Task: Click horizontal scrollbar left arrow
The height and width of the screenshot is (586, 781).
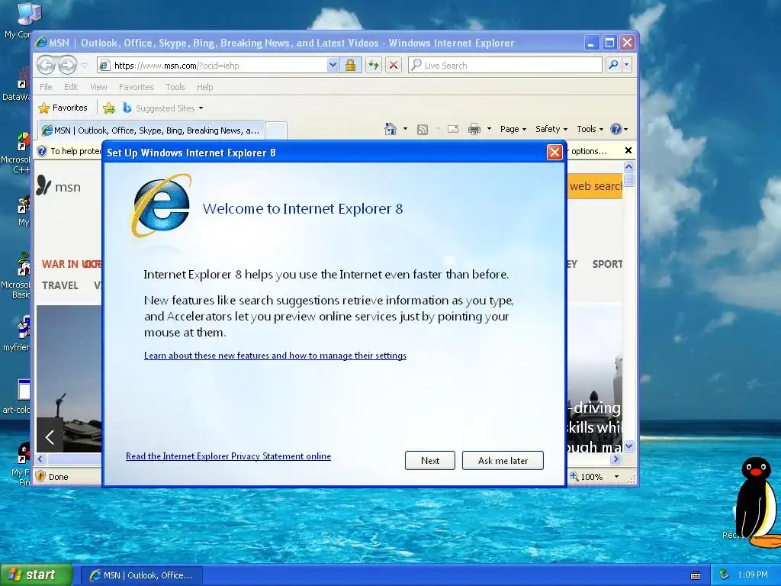Action: pyautogui.click(x=41, y=459)
